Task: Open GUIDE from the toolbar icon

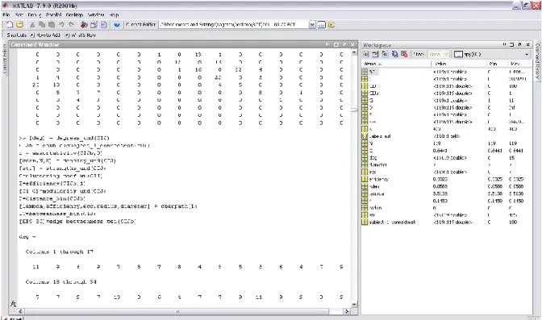Action: pyautogui.click(x=94, y=24)
